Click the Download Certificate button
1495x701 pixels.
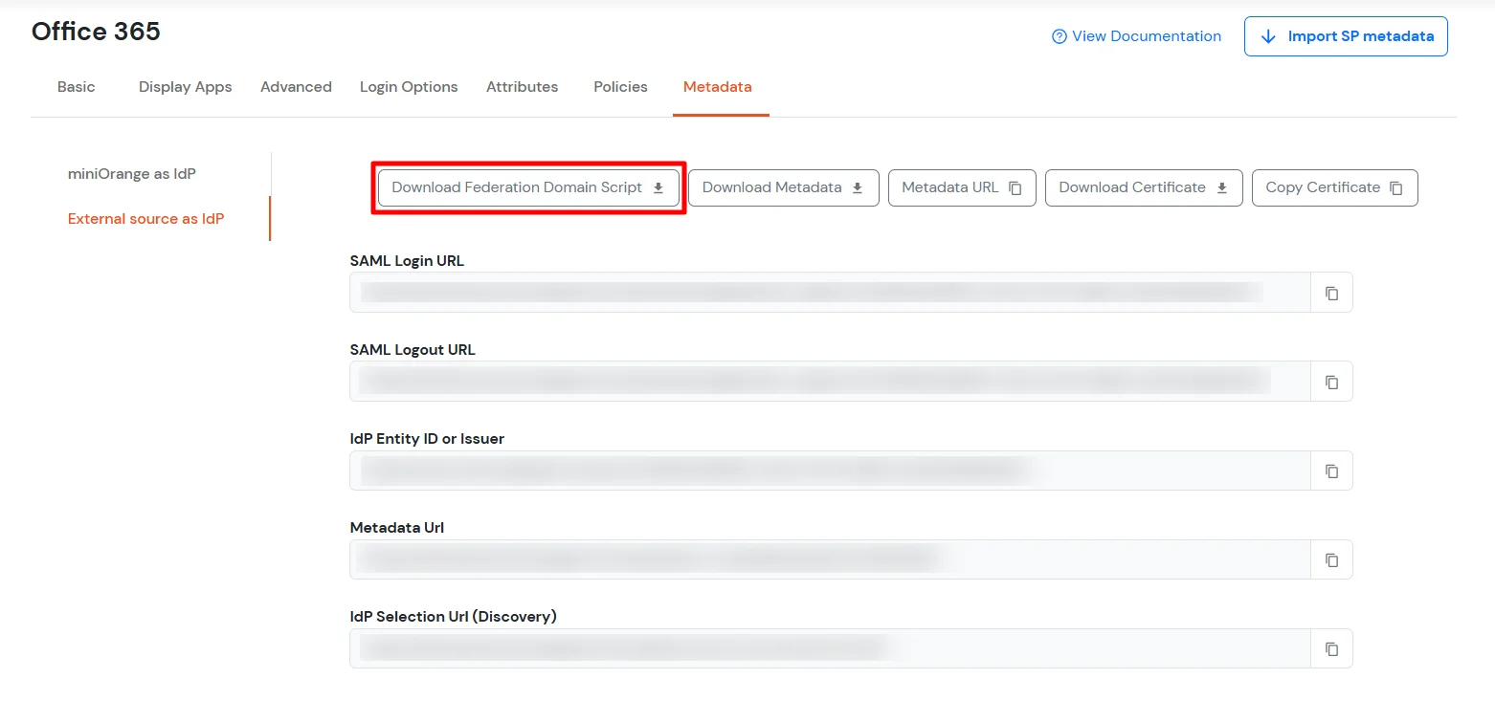1143,187
